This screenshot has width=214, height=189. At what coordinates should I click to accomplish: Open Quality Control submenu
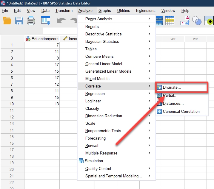[x=117, y=168]
